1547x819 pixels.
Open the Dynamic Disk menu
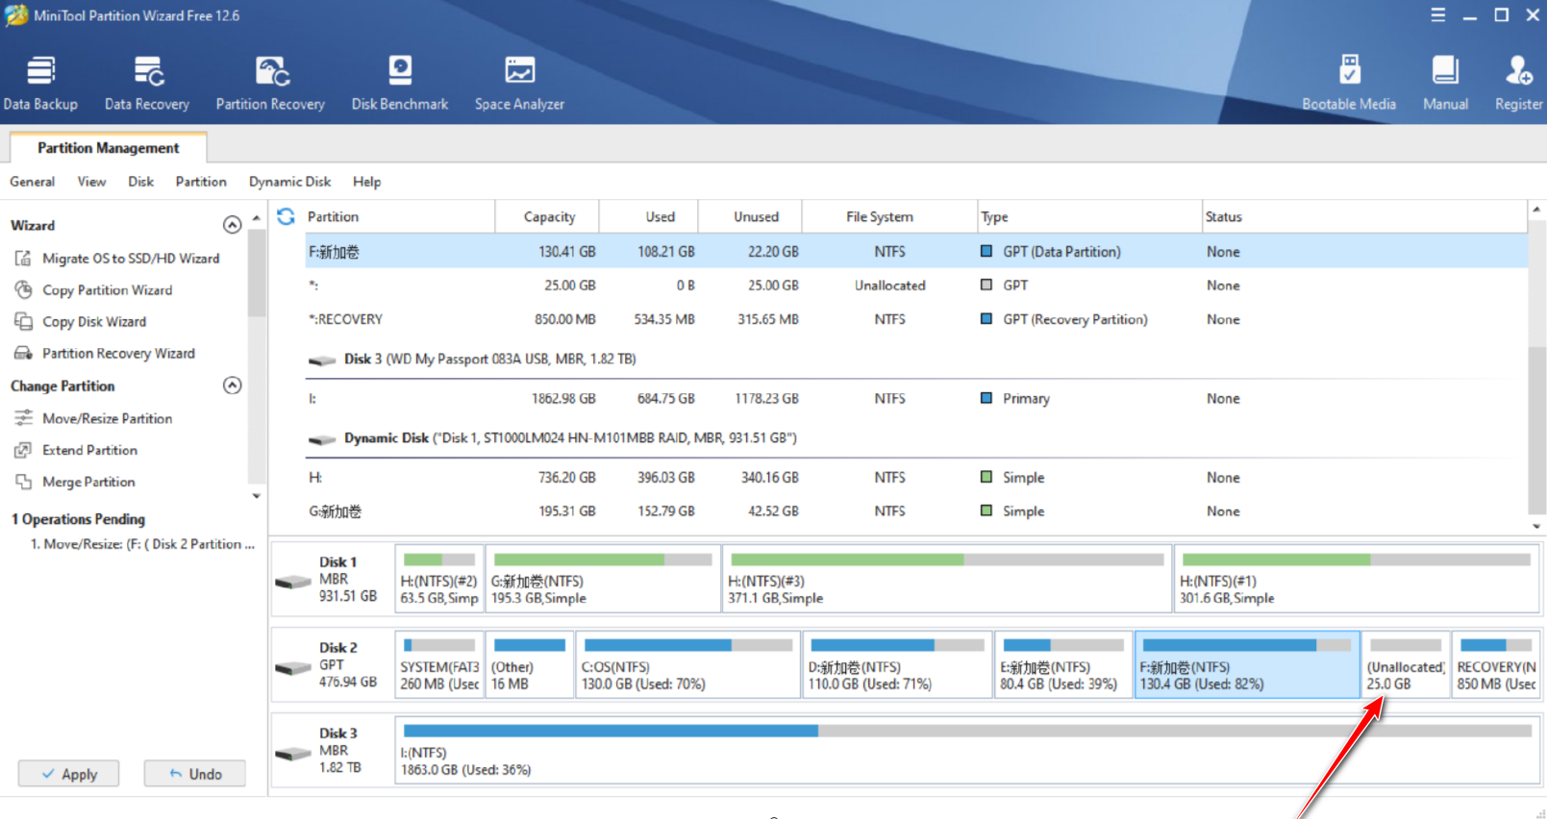[289, 182]
